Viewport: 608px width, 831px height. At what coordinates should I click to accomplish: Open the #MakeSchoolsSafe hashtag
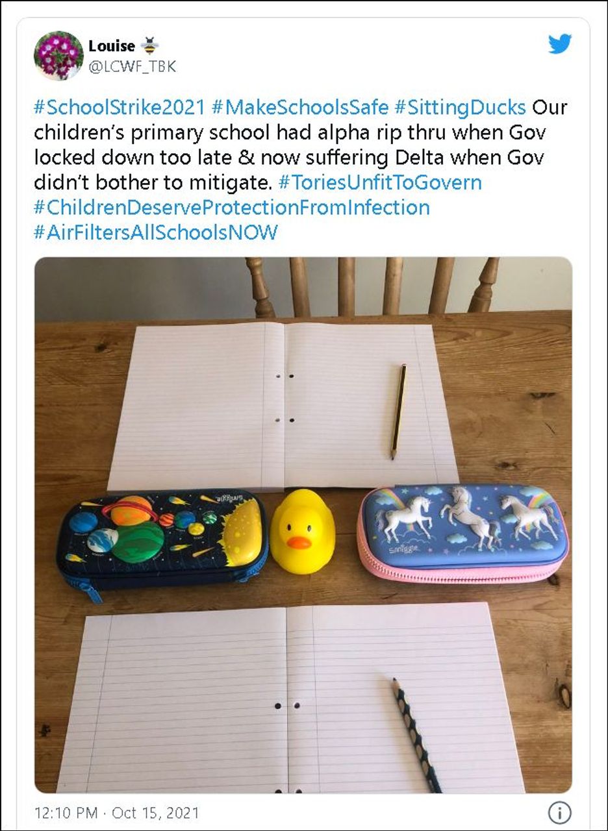[300, 106]
